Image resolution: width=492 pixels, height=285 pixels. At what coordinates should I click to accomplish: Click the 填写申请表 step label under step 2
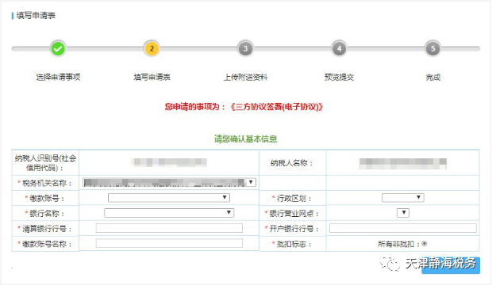point(152,77)
